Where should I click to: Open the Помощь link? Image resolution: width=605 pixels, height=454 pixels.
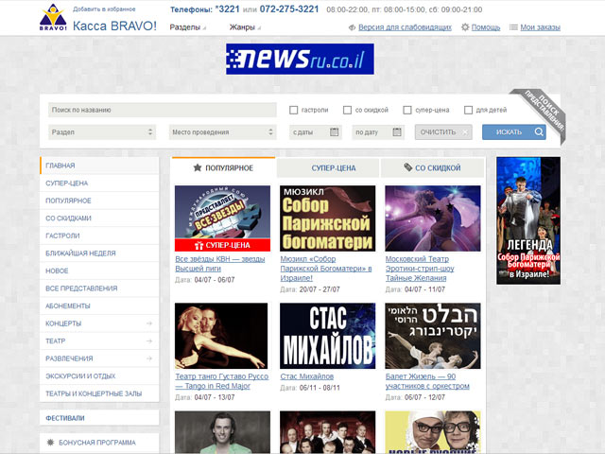(486, 27)
